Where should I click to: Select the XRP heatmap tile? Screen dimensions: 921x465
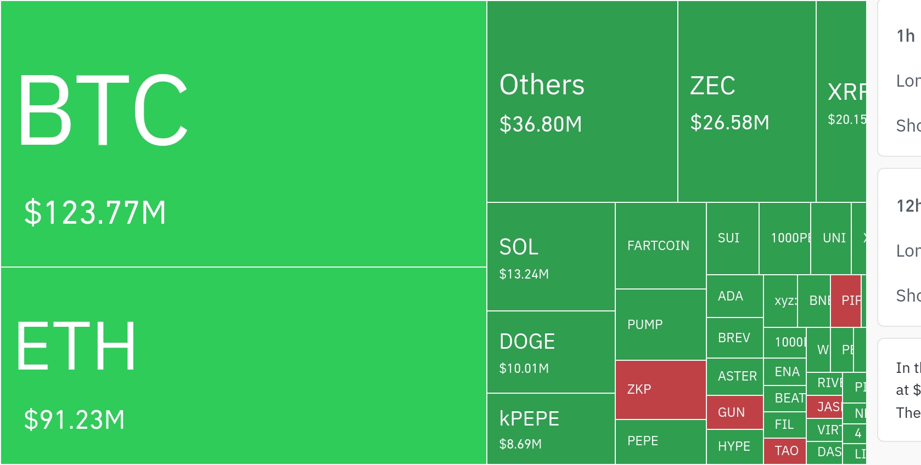point(841,102)
